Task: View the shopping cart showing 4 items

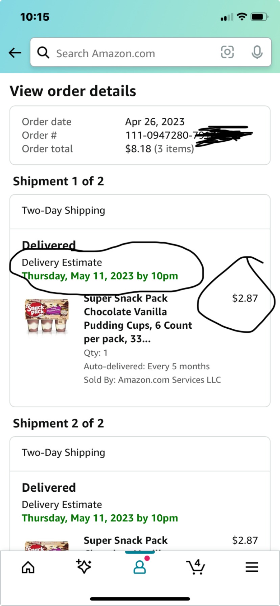Action: coord(196,567)
